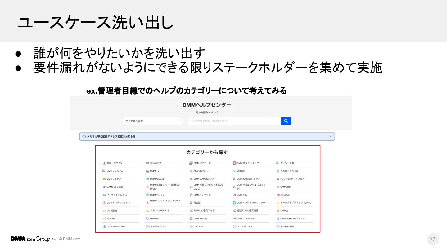This screenshot has width=447, height=251.
Task: Dismiss the メルマガ notice with the X
Action: (330, 137)
